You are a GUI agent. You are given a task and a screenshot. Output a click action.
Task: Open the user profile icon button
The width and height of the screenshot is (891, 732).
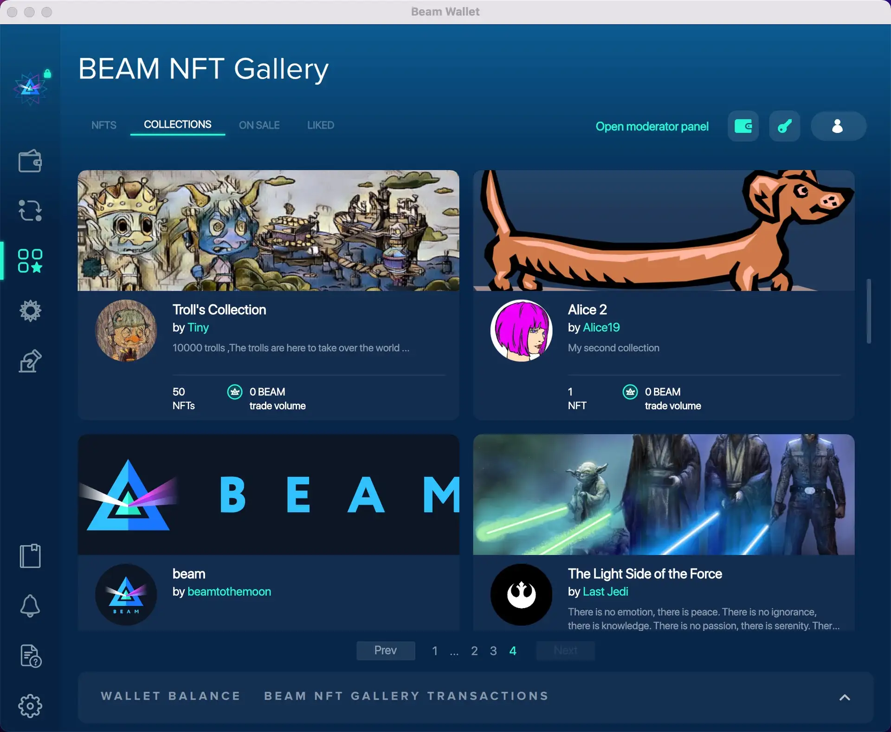coord(838,126)
